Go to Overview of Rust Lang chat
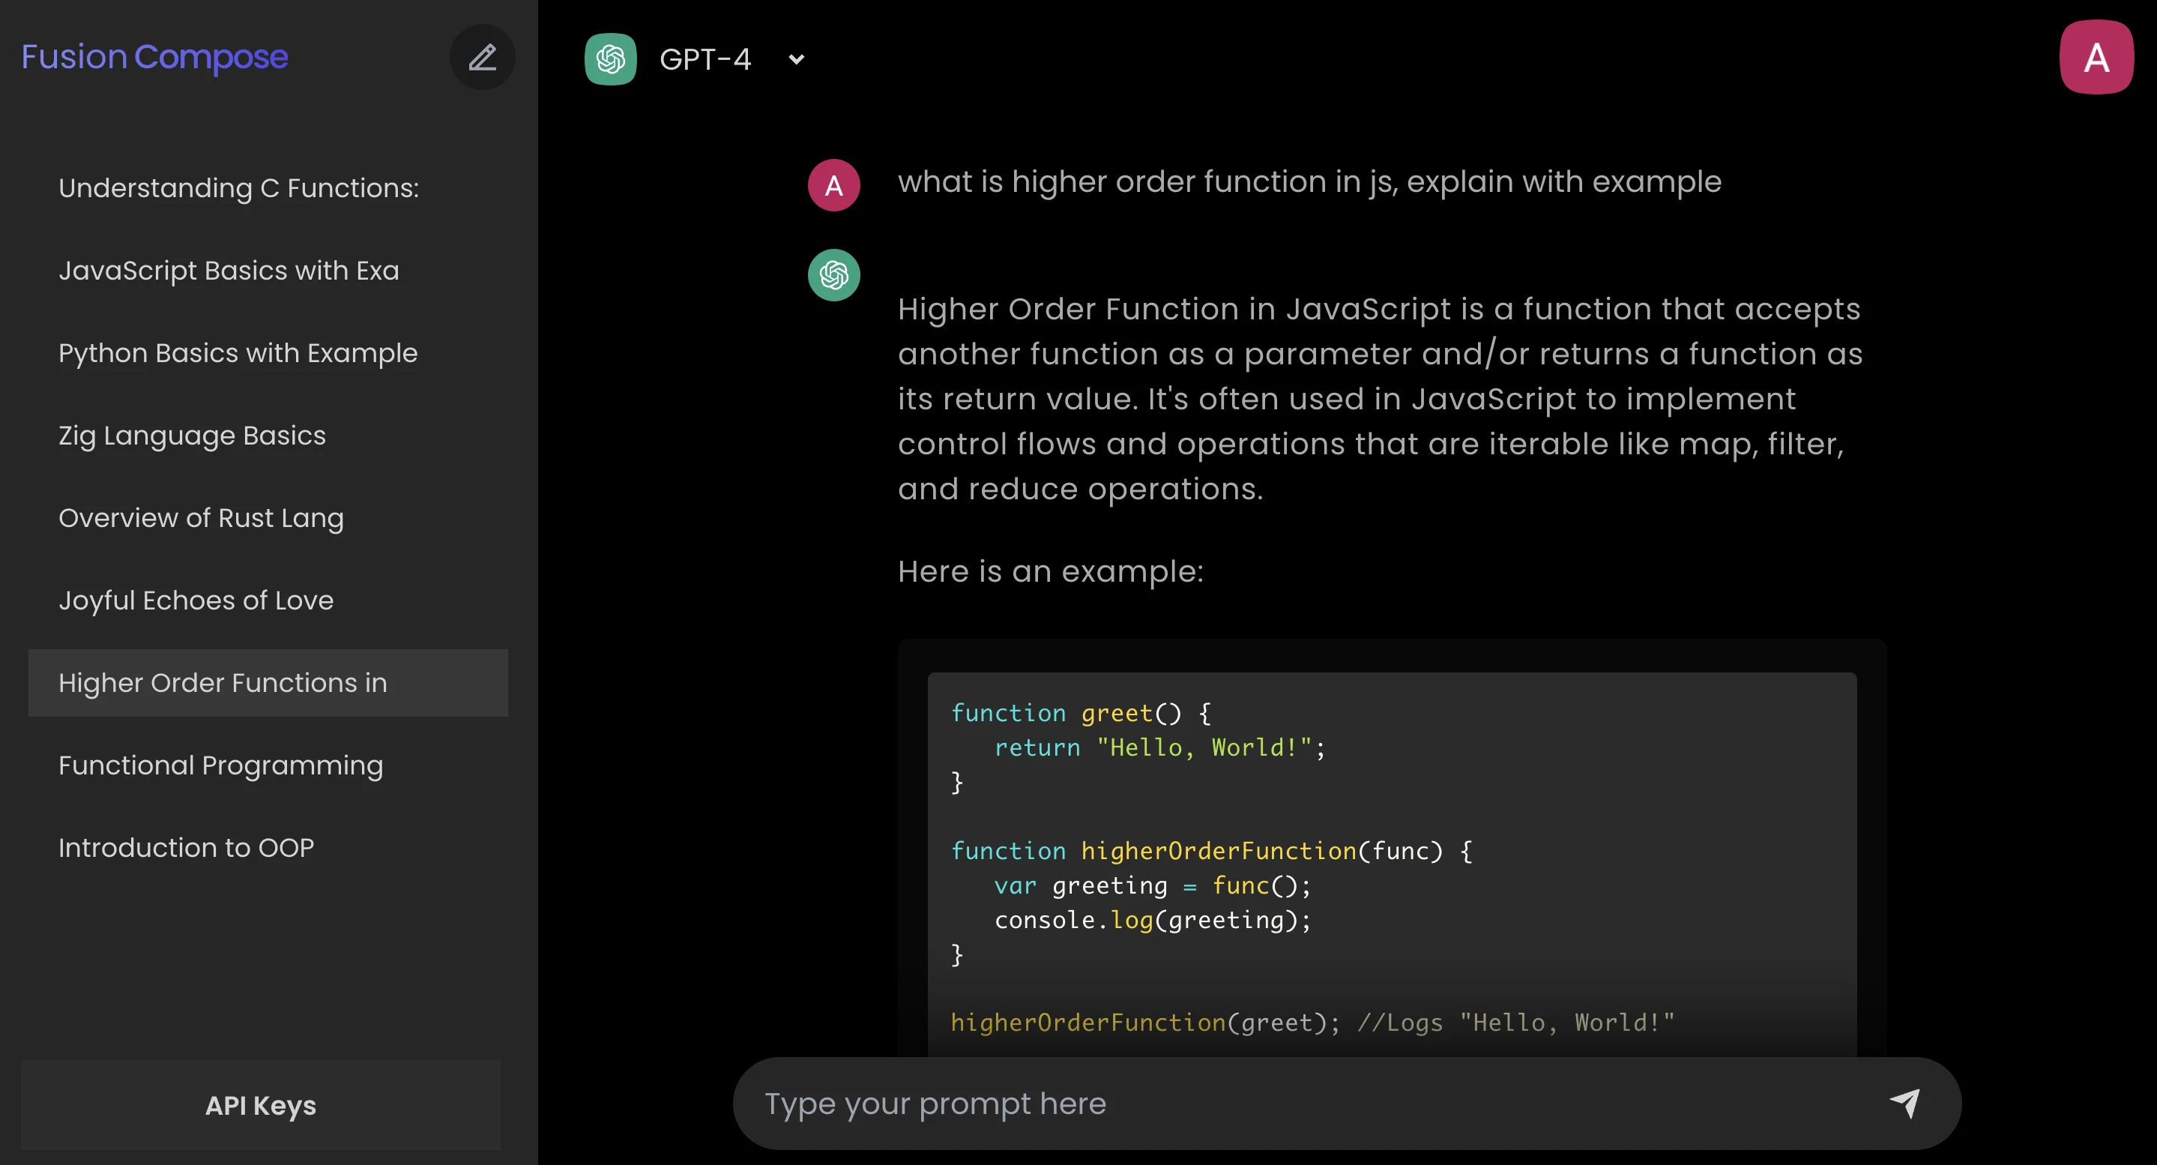 [201, 519]
